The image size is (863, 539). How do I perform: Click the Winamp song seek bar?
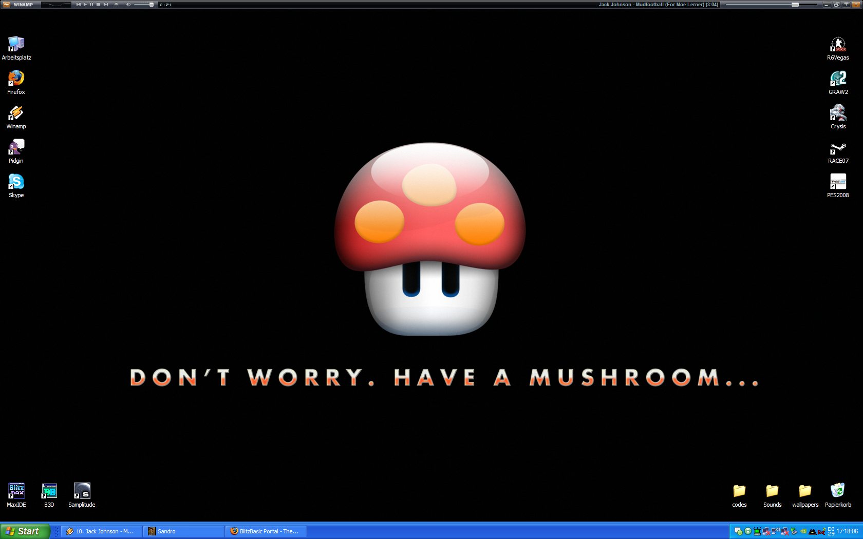[771, 5]
